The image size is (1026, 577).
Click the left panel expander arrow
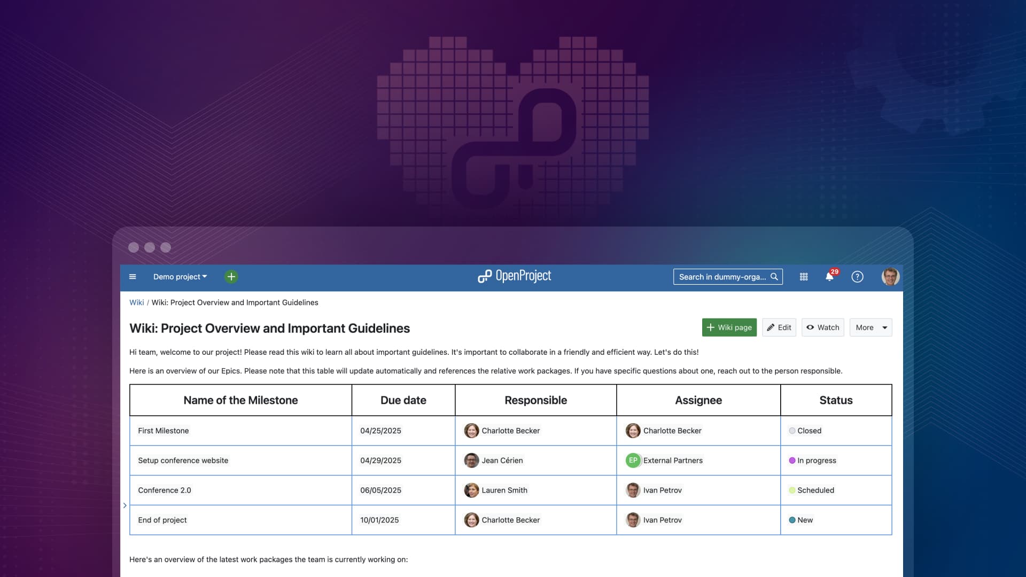tap(125, 505)
